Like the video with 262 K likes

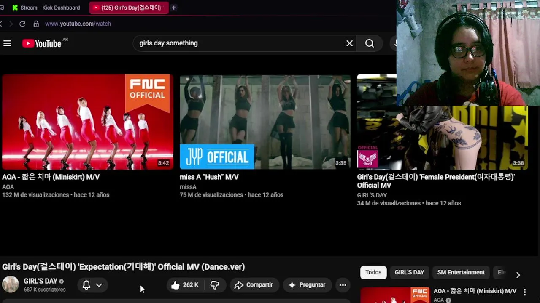click(x=185, y=285)
